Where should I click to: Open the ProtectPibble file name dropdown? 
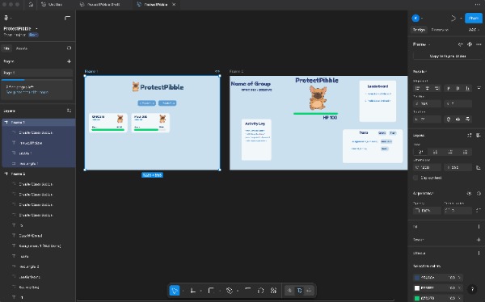37,28
